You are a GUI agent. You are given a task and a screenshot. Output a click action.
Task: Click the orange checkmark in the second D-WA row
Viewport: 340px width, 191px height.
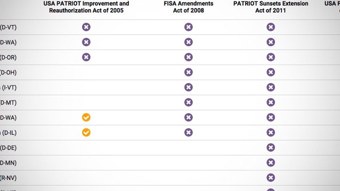[x=86, y=117]
